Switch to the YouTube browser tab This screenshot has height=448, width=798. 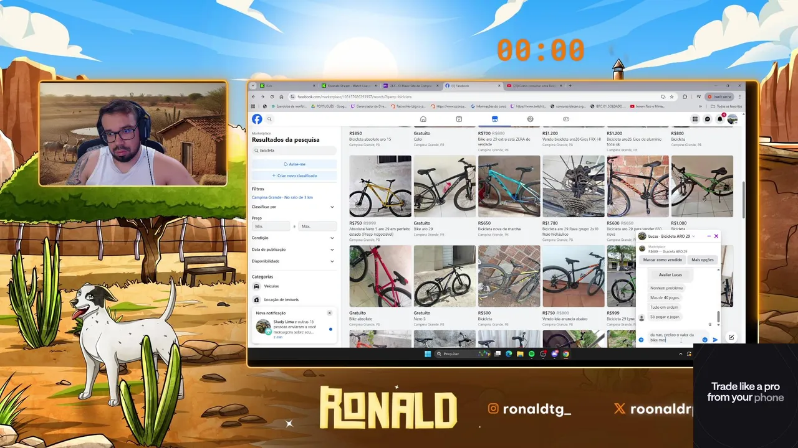tap(534, 86)
